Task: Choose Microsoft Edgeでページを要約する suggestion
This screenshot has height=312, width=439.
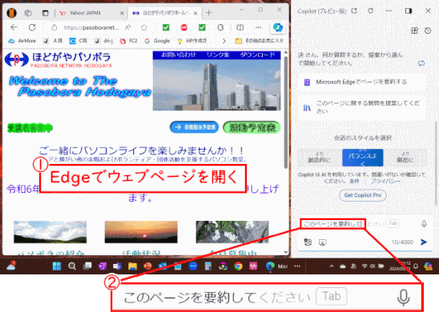Action: click(x=362, y=82)
